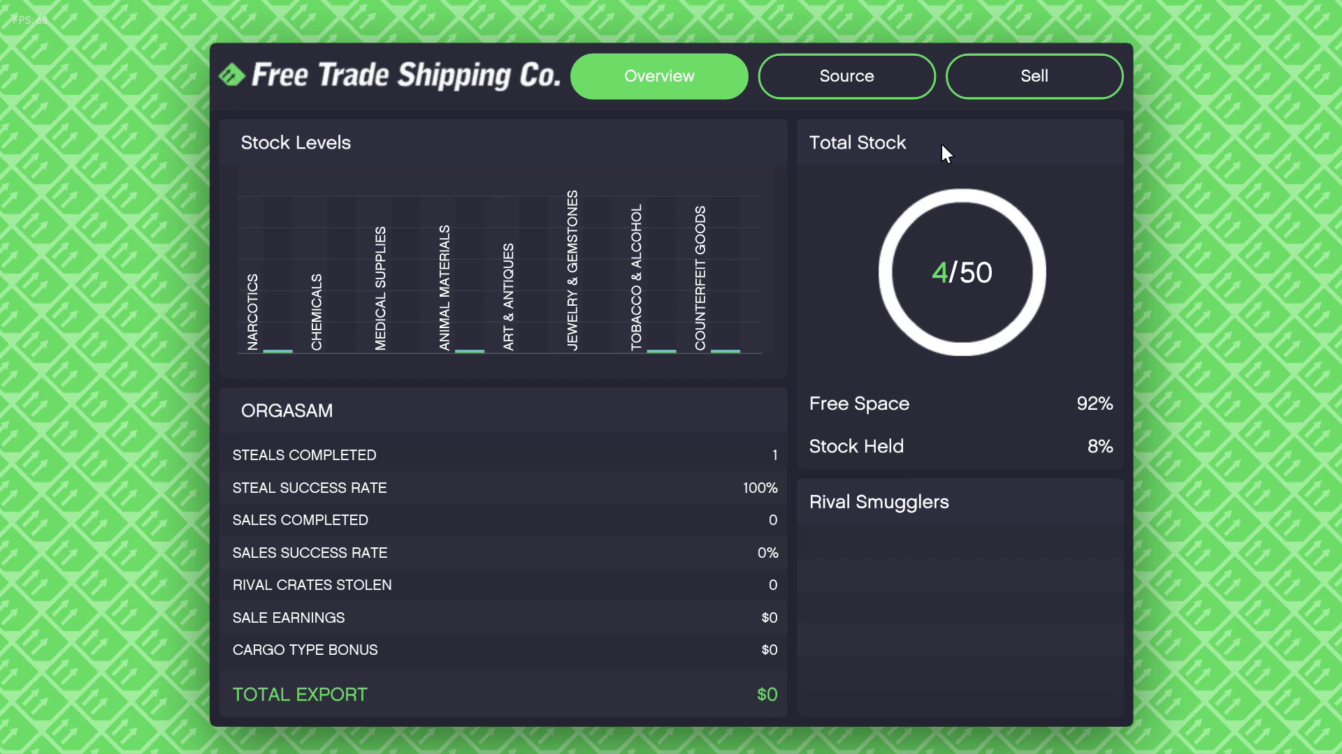This screenshot has height=754, width=1342.
Task: Click the Jewelry & Gemstones chart label
Action: pos(572,270)
